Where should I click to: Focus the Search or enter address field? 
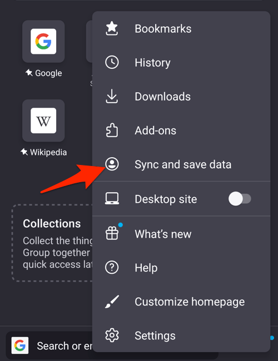tap(112, 345)
